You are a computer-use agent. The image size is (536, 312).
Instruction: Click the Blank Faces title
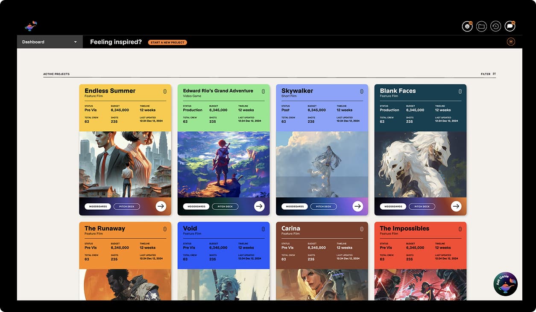[x=398, y=91]
